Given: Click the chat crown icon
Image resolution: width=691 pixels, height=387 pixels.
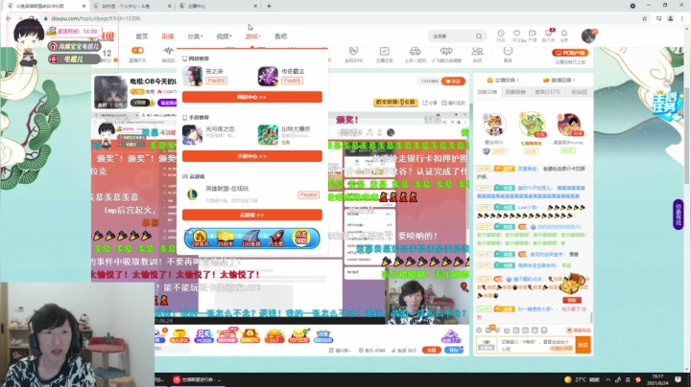Looking at the screenshot, I should pos(507,330).
